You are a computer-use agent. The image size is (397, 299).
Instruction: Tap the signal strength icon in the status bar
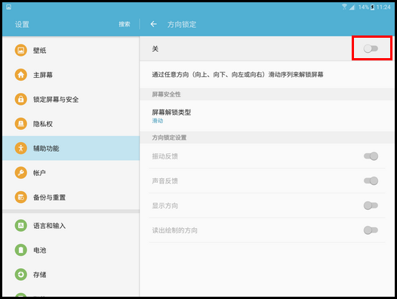tap(352, 7)
